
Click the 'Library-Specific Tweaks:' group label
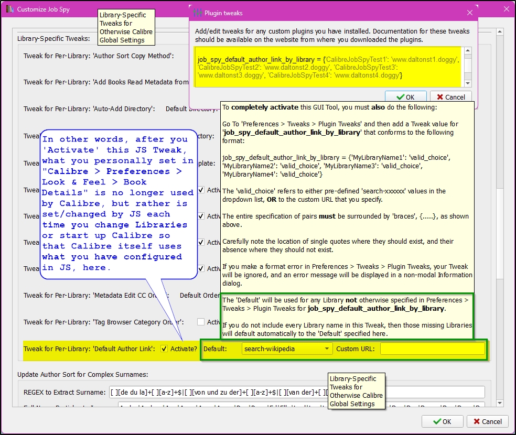[x=53, y=38]
